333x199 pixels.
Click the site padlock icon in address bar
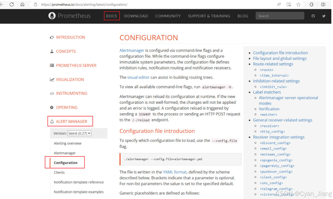click(35, 4)
